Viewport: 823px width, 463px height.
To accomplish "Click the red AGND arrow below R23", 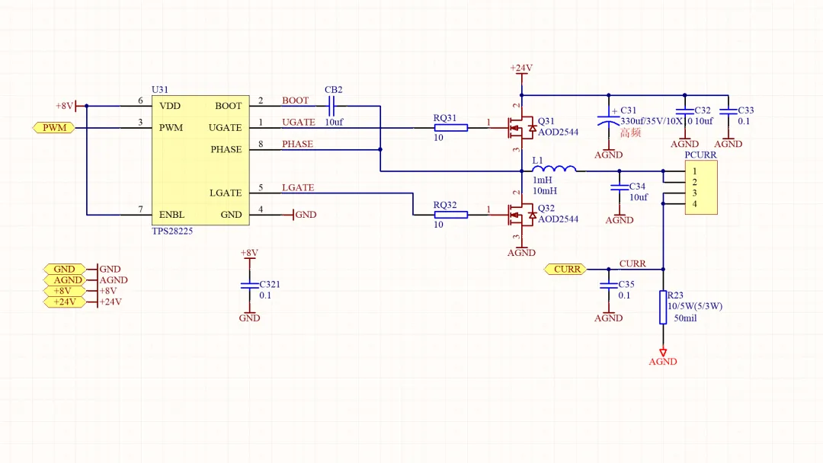I will (663, 357).
